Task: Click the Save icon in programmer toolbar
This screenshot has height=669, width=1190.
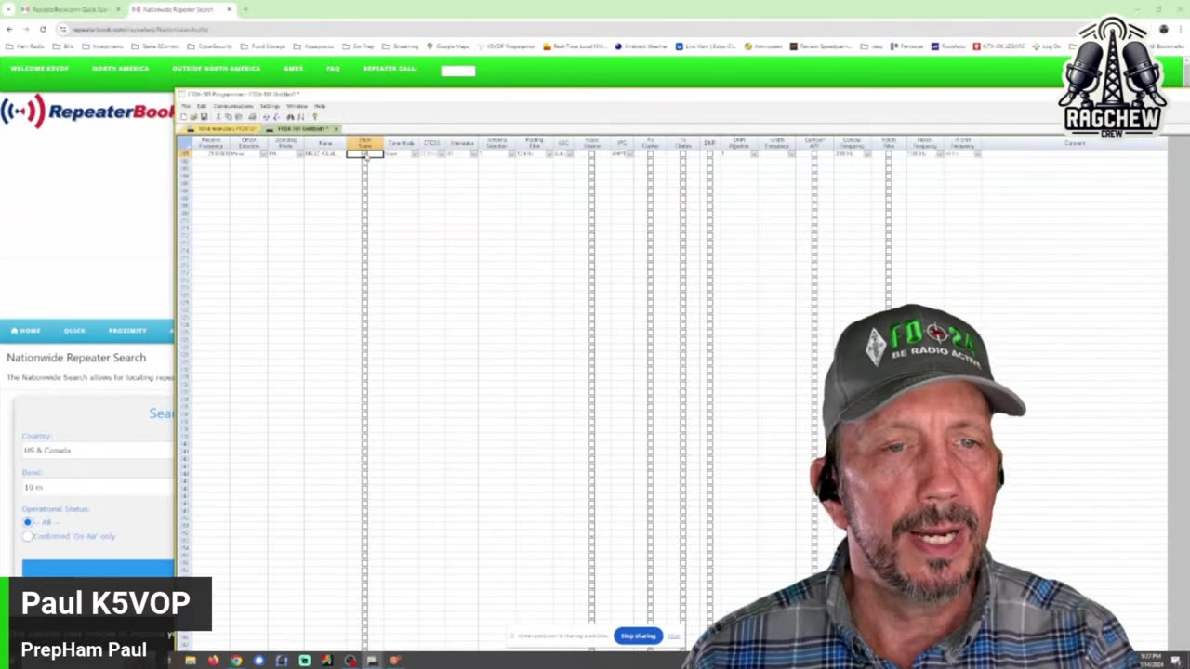Action: [x=204, y=117]
